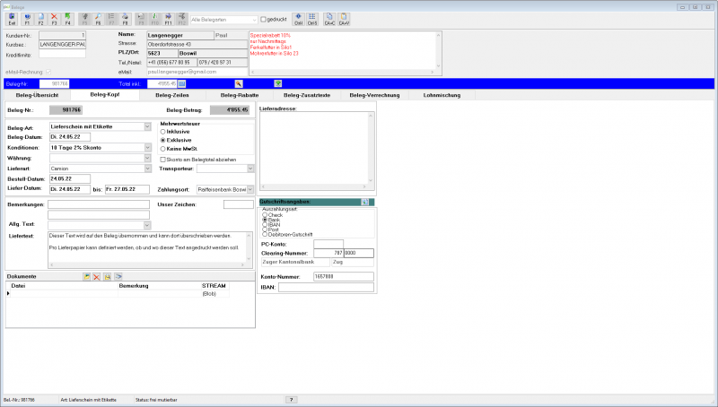This screenshot has height=407, width=718.
Task: Click the Exit toolbar icon
Action: [12, 19]
